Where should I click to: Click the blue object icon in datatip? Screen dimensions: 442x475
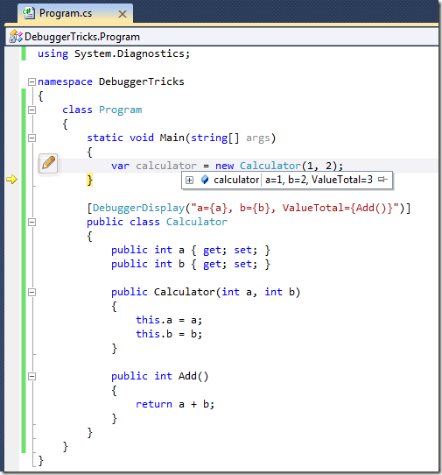[x=205, y=180]
